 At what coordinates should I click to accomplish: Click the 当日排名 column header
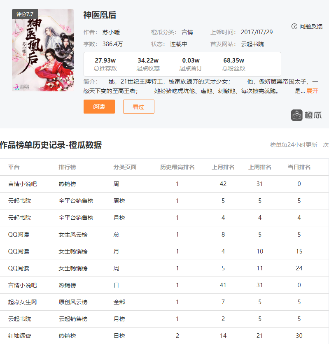pyautogui.click(x=299, y=167)
